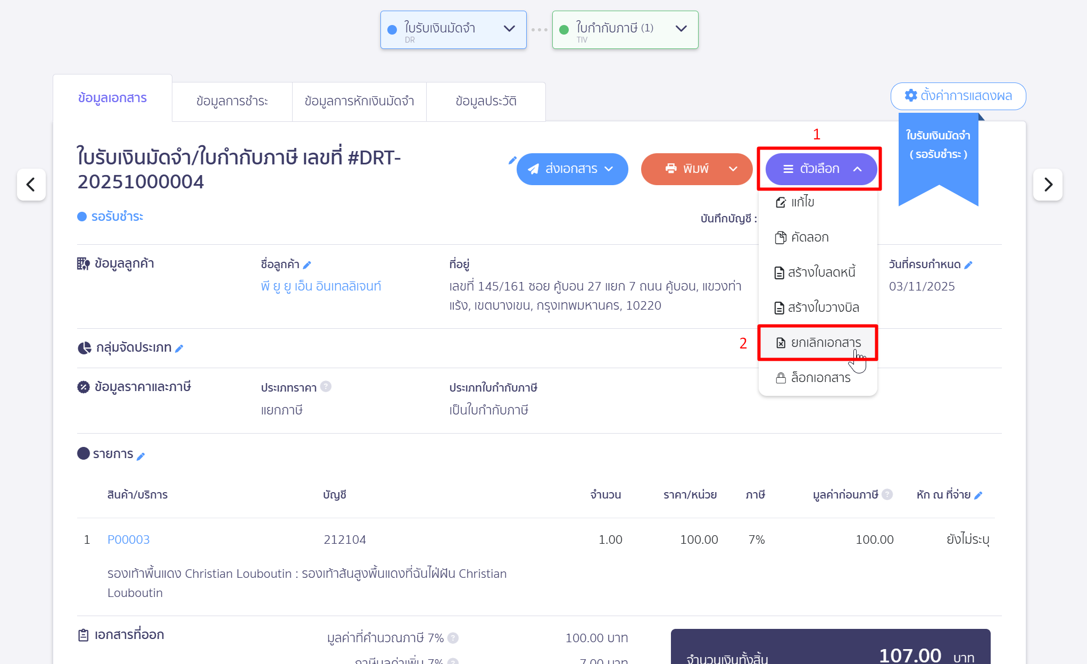Click the pencil icon next to รายการ items
This screenshot has width=1087, height=664.
142,455
